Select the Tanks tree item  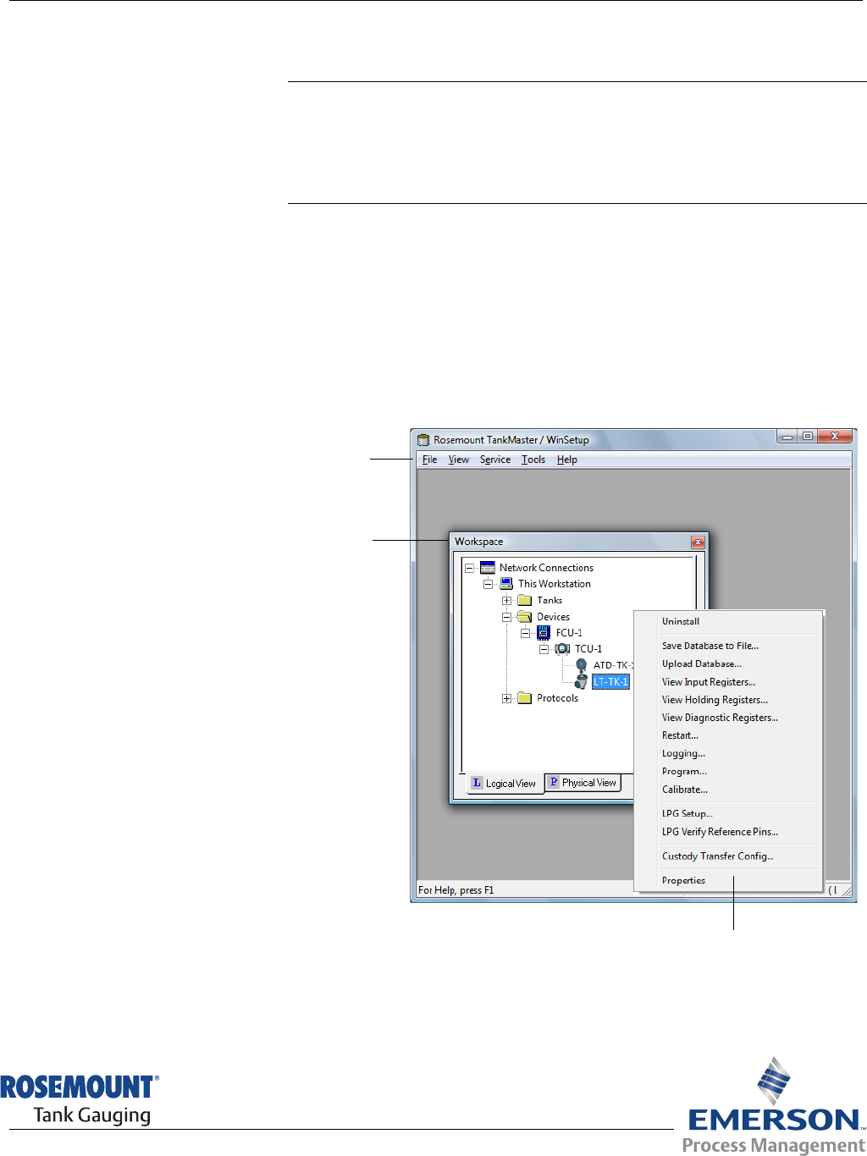(549, 600)
